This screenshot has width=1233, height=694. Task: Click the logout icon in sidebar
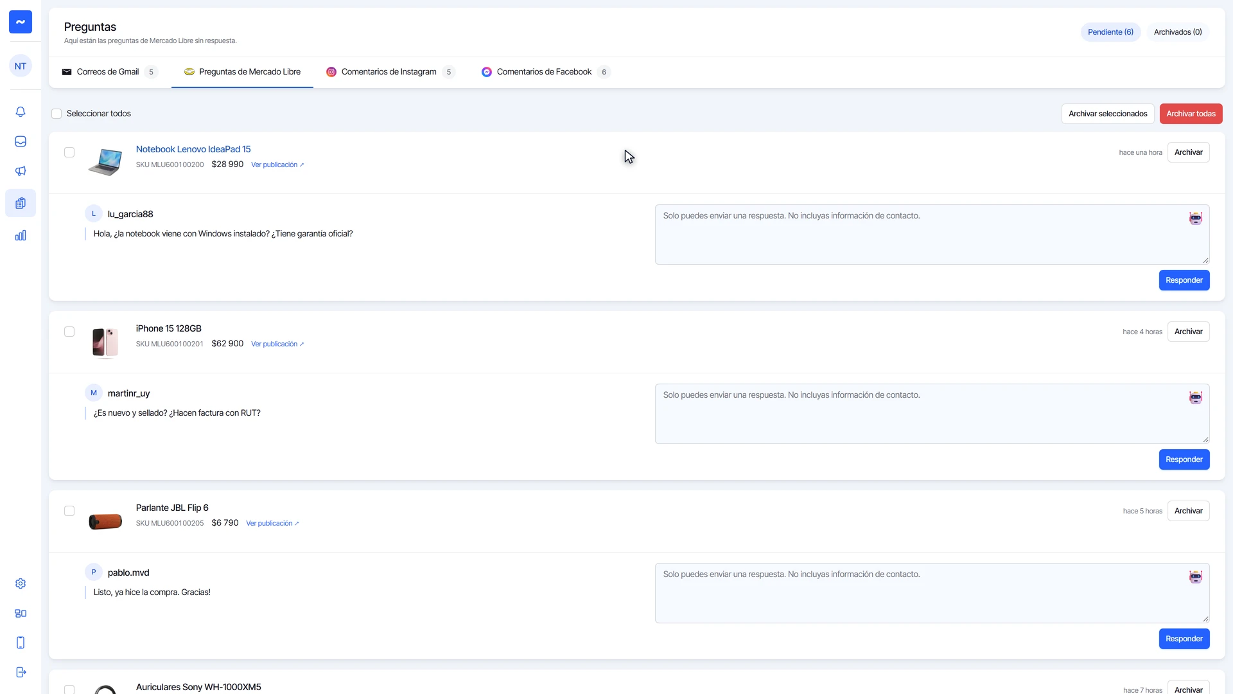click(x=21, y=672)
